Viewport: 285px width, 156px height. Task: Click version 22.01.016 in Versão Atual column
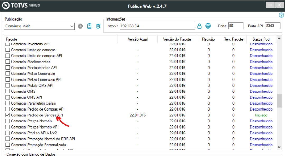click(137, 115)
